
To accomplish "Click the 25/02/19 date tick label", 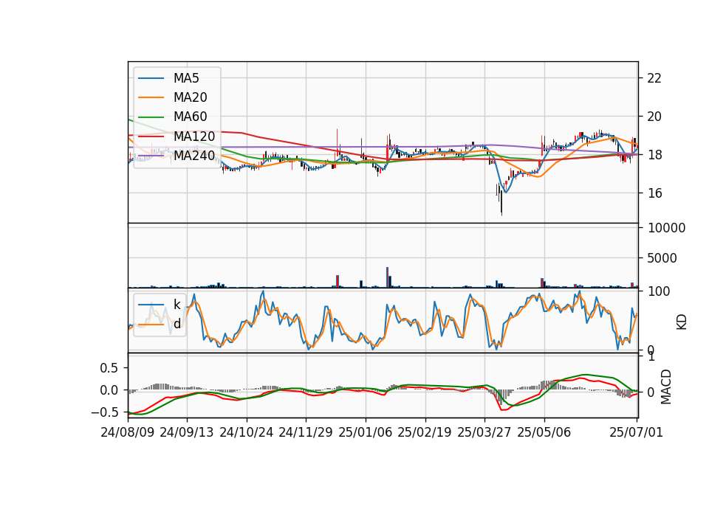I will 425,432.
